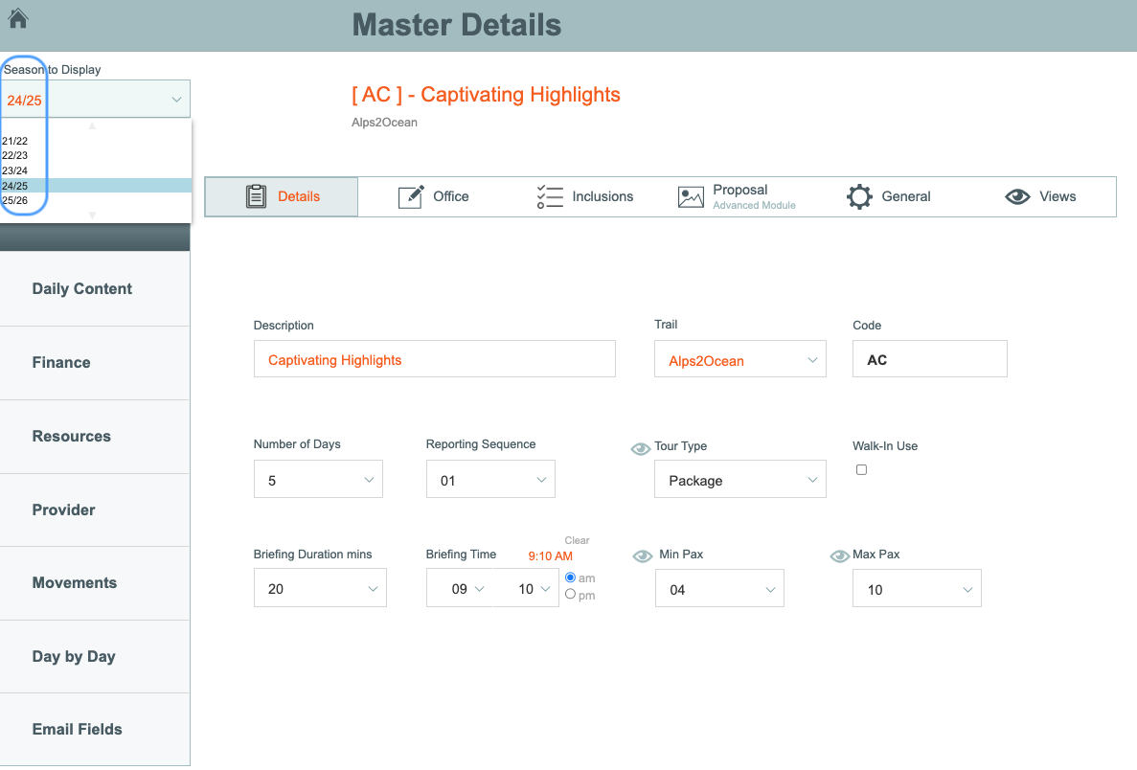Toggle the eye icon next to Max Pax
The width and height of the screenshot is (1137, 770).
[x=840, y=556]
